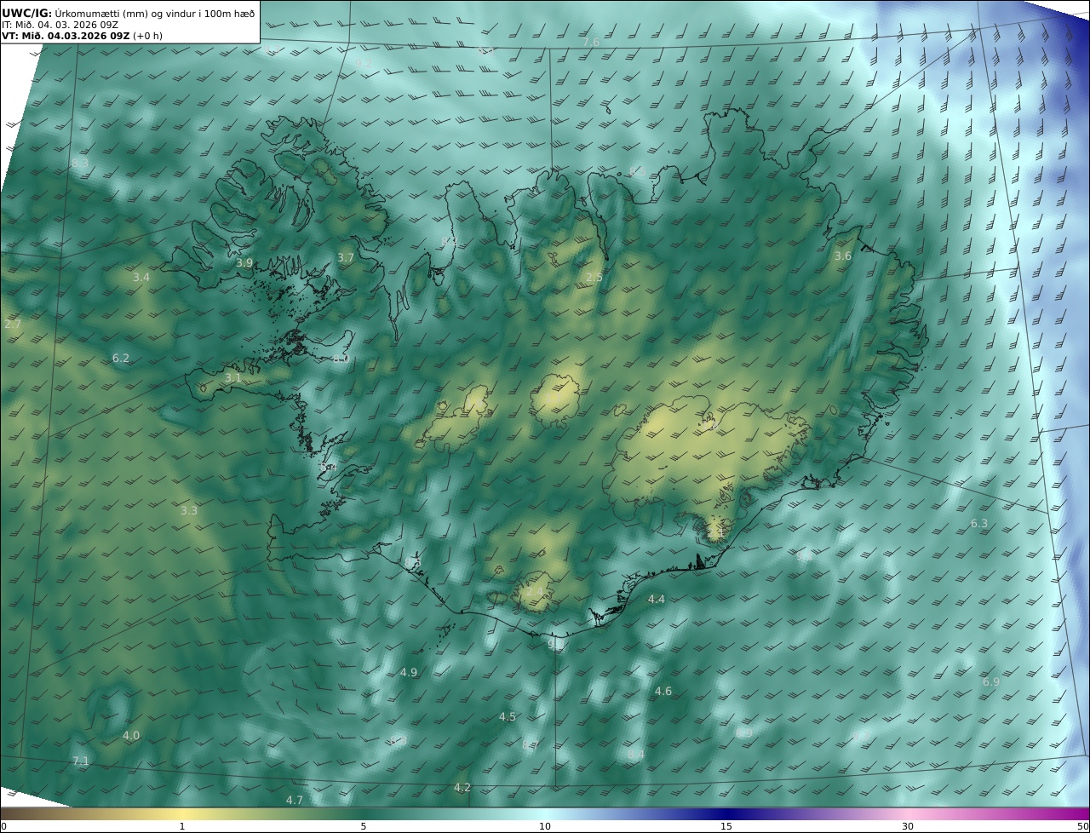Click the 4.2 value near bottom
Image resolution: width=1090 pixels, height=833 pixels.
[462, 788]
